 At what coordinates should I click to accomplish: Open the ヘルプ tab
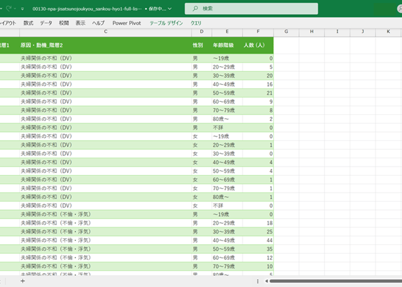pyautogui.click(x=98, y=23)
